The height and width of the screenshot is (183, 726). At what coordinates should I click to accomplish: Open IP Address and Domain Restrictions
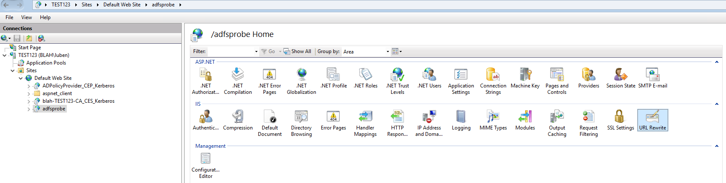pyautogui.click(x=429, y=123)
